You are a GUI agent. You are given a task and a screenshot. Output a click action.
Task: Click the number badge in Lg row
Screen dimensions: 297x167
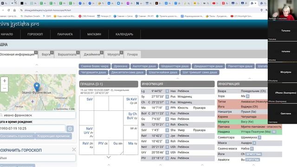[167, 91]
